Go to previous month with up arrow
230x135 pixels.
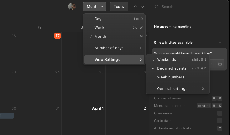[x=135, y=7]
